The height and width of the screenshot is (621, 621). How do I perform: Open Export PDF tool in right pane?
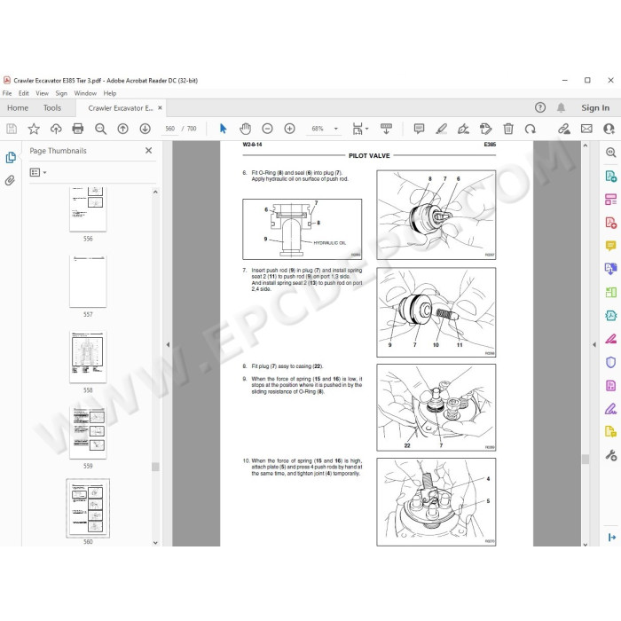610,176
